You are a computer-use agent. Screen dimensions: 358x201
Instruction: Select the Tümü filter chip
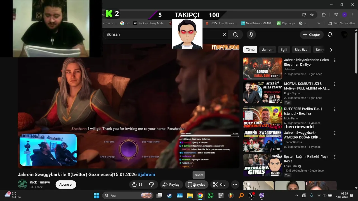[250, 50]
